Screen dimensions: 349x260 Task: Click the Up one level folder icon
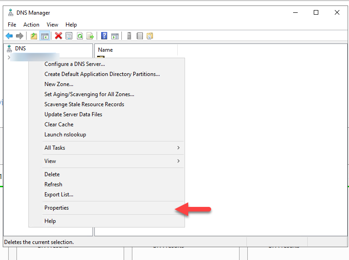34,36
